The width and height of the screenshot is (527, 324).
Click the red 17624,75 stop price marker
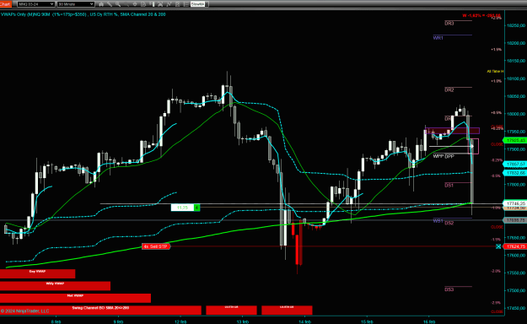click(515, 246)
